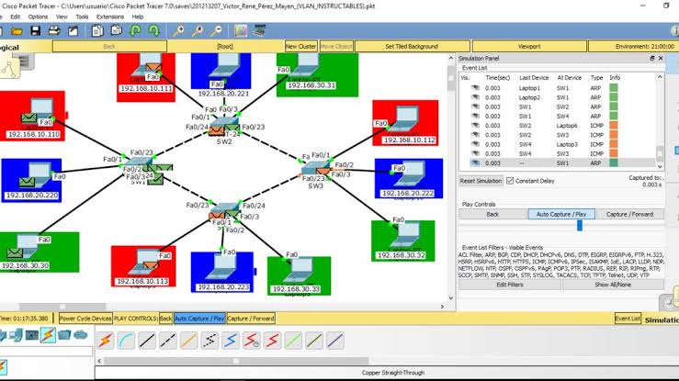The image size is (679, 381).
Task: Click the Power Cycle Devices button
Action: 85,319
